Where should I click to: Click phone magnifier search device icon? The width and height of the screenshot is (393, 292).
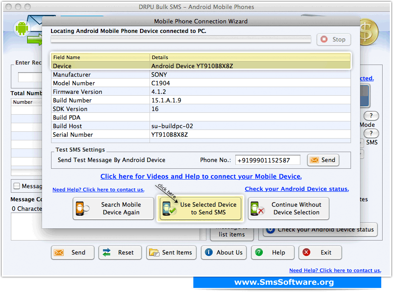pyautogui.click(x=82, y=209)
